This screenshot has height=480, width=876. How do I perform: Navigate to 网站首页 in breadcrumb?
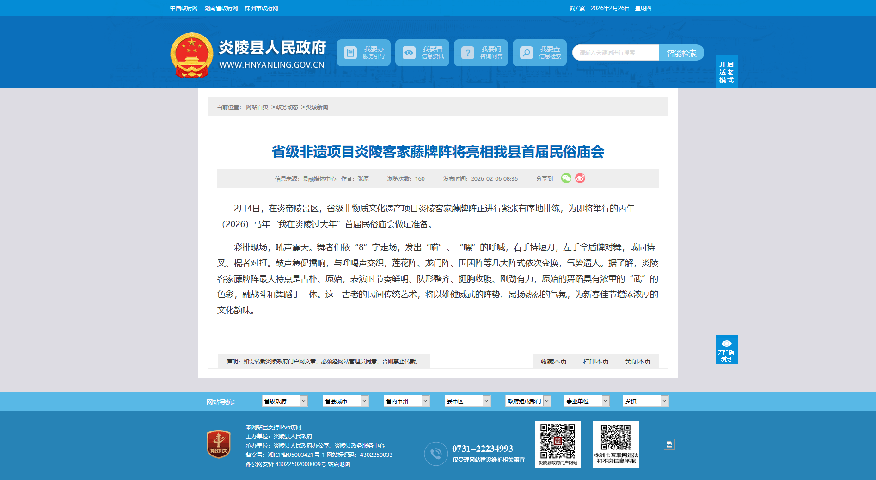tap(257, 107)
